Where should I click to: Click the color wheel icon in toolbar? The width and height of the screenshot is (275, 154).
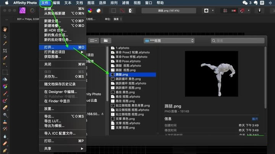tap(90, 10)
